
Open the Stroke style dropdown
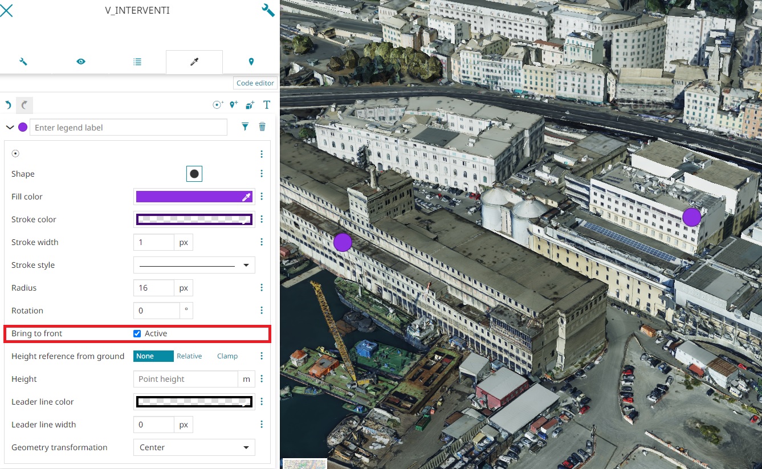[194, 265]
